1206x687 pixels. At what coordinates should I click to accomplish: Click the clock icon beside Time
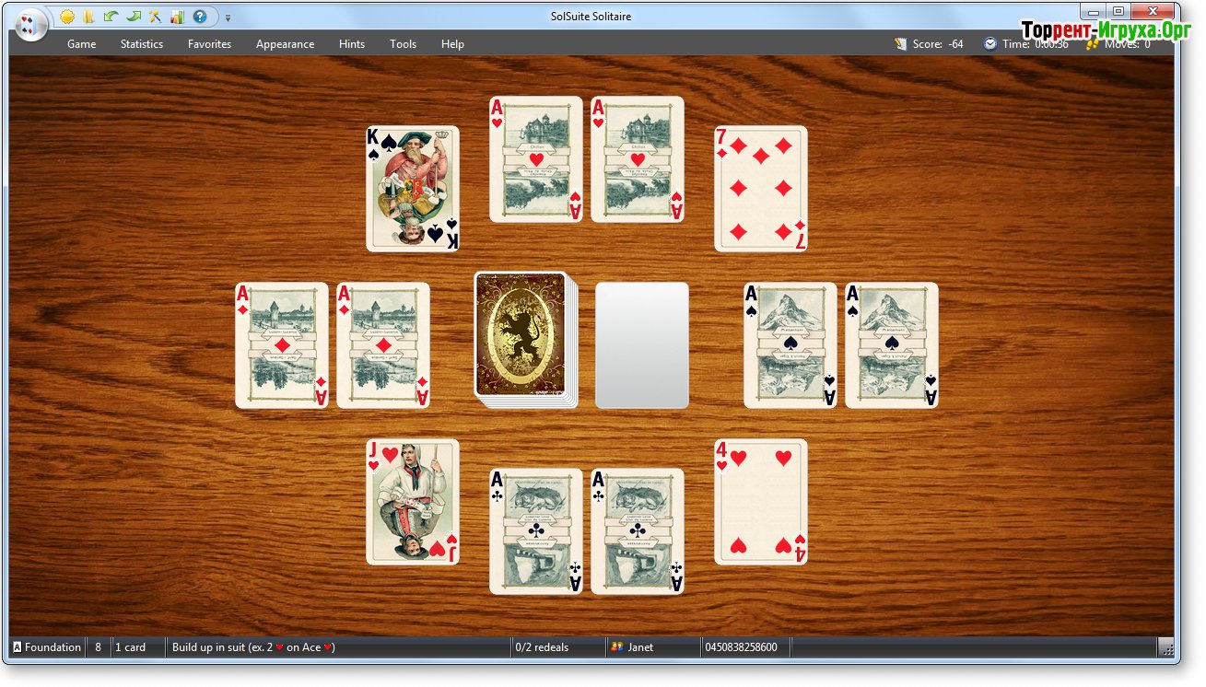click(990, 43)
